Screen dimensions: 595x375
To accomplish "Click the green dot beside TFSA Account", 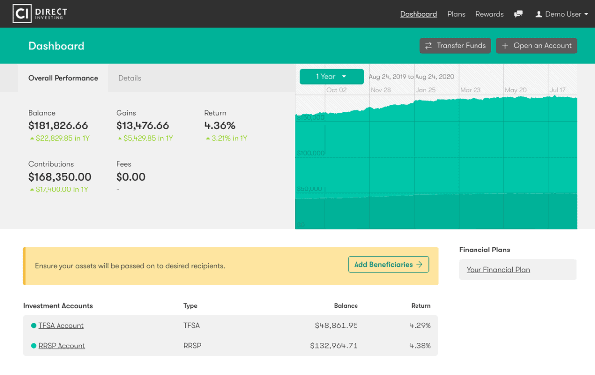I will point(34,326).
